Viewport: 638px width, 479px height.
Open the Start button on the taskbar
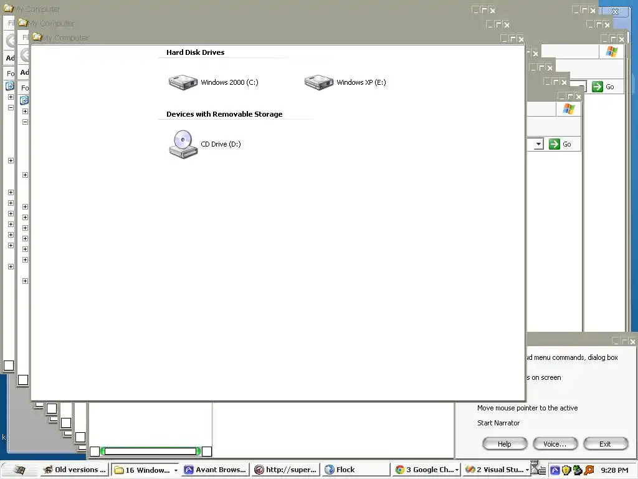click(19, 470)
